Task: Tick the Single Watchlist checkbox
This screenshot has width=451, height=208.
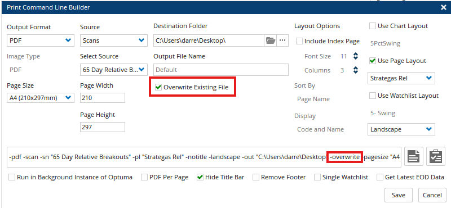Action: 317,177
